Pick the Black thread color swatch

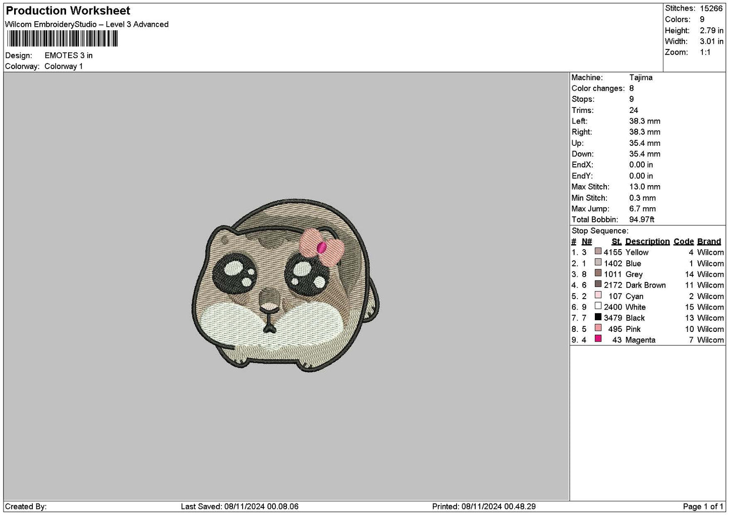click(598, 317)
